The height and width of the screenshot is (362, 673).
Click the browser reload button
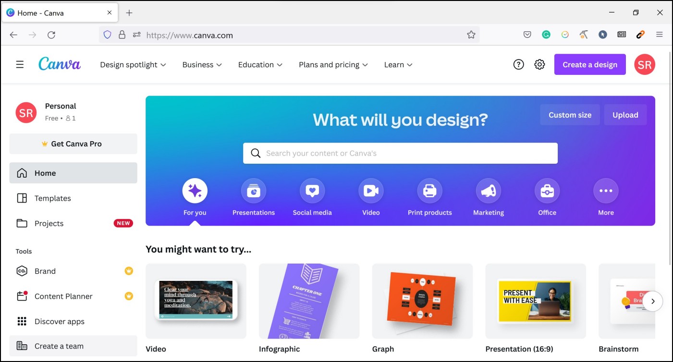51,35
